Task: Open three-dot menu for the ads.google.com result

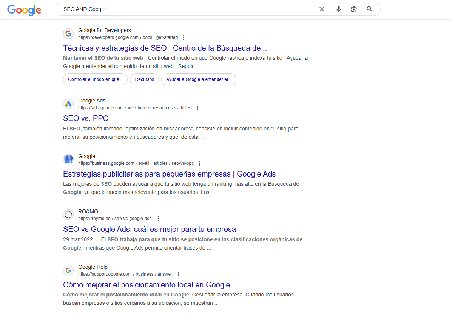Action: point(197,108)
